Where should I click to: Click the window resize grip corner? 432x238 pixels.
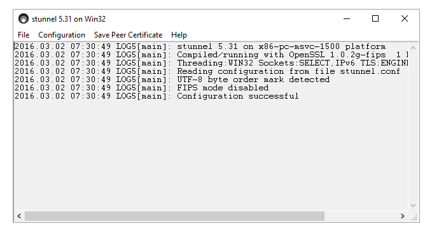pos(414,218)
